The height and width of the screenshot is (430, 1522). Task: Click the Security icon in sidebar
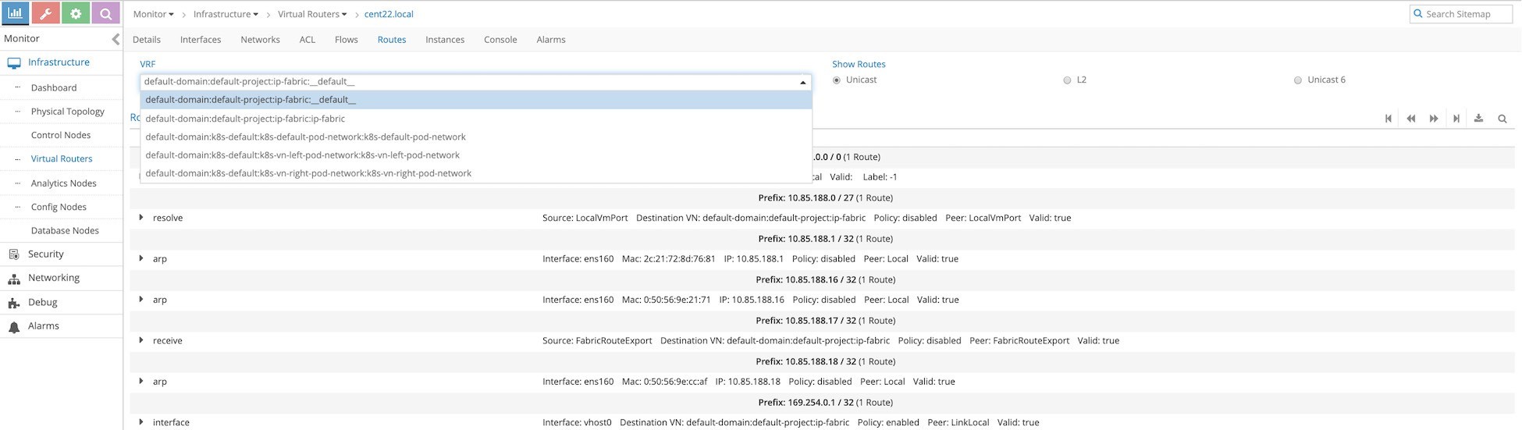[x=14, y=254]
